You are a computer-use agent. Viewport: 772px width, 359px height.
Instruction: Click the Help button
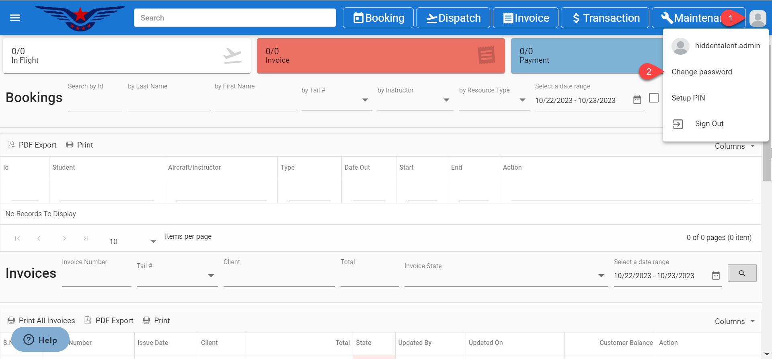(x=40, y=340)
